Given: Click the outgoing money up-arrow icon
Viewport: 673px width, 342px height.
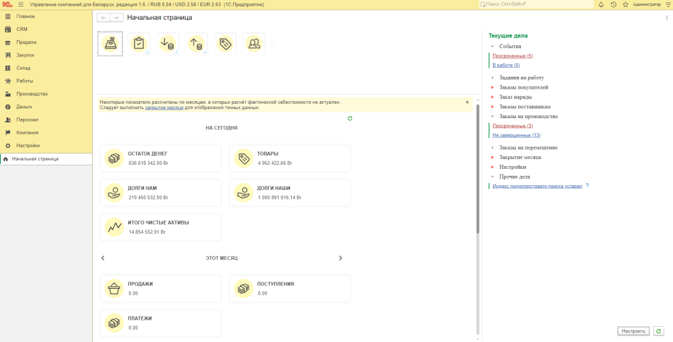Looking at the screenshot, I should tap(197, 43).
